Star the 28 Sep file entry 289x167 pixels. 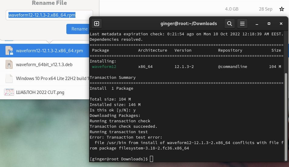[282, 9]
